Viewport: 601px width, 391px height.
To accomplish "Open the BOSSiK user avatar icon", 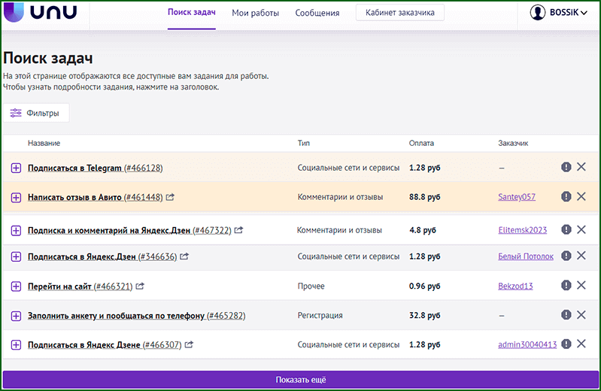I will point(538,13).
